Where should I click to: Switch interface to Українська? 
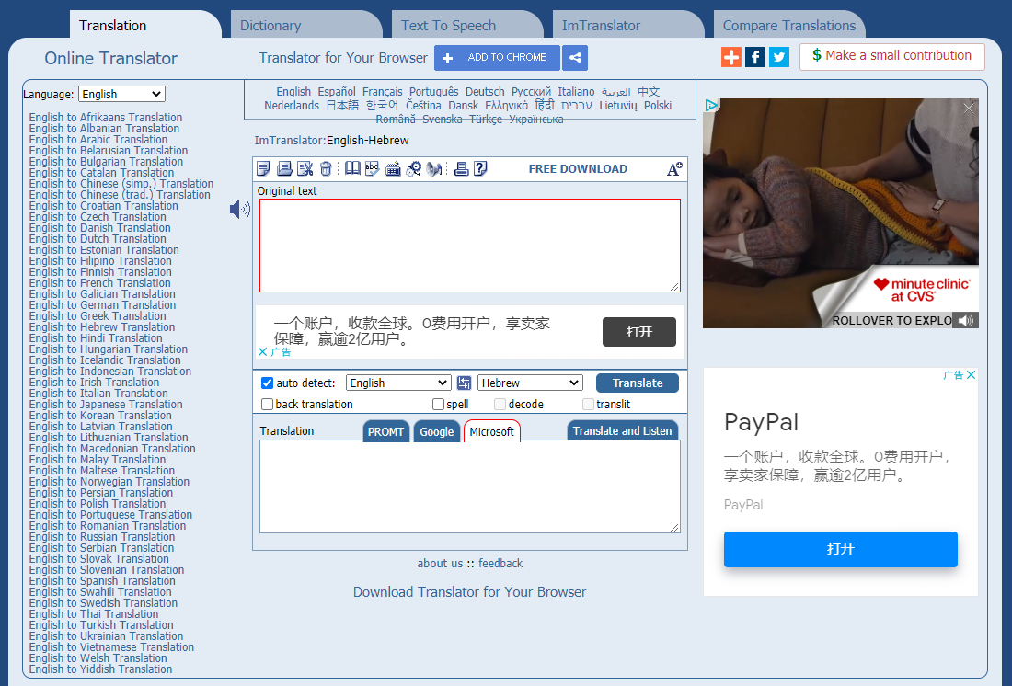[x=535, y=120]
